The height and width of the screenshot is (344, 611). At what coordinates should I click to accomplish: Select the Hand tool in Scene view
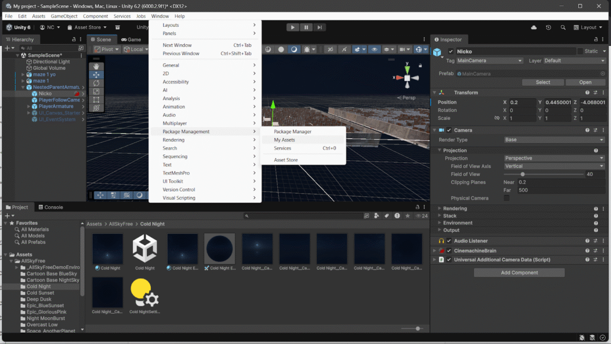96,66
